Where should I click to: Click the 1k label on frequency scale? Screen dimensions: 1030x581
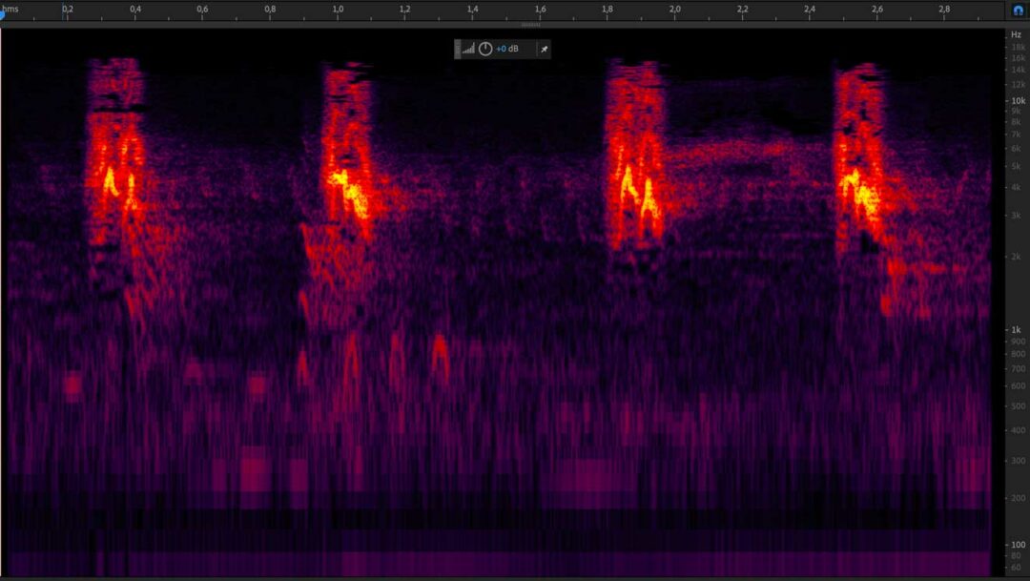1017,330
